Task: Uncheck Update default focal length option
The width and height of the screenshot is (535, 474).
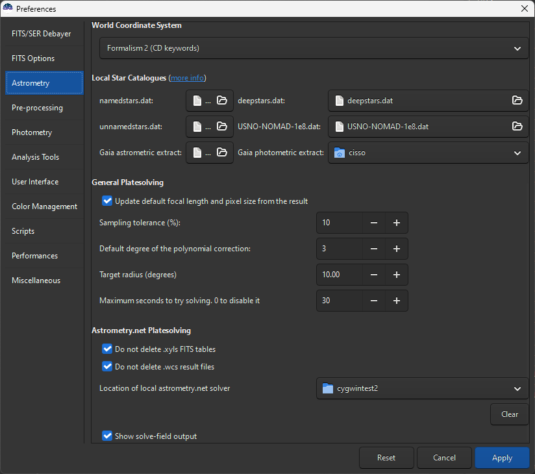Action: [108, 201]
